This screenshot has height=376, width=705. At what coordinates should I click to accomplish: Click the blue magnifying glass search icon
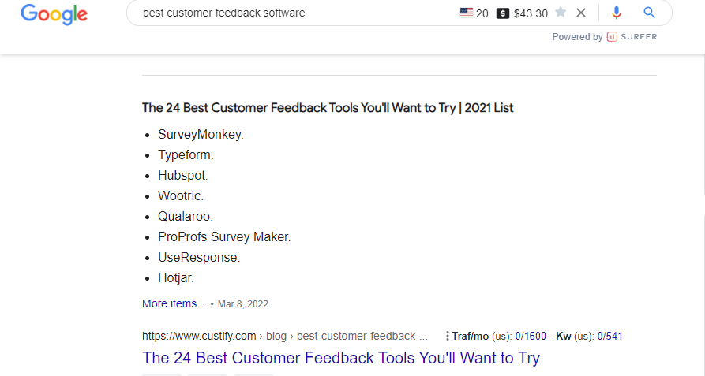[x=650, y=13]
